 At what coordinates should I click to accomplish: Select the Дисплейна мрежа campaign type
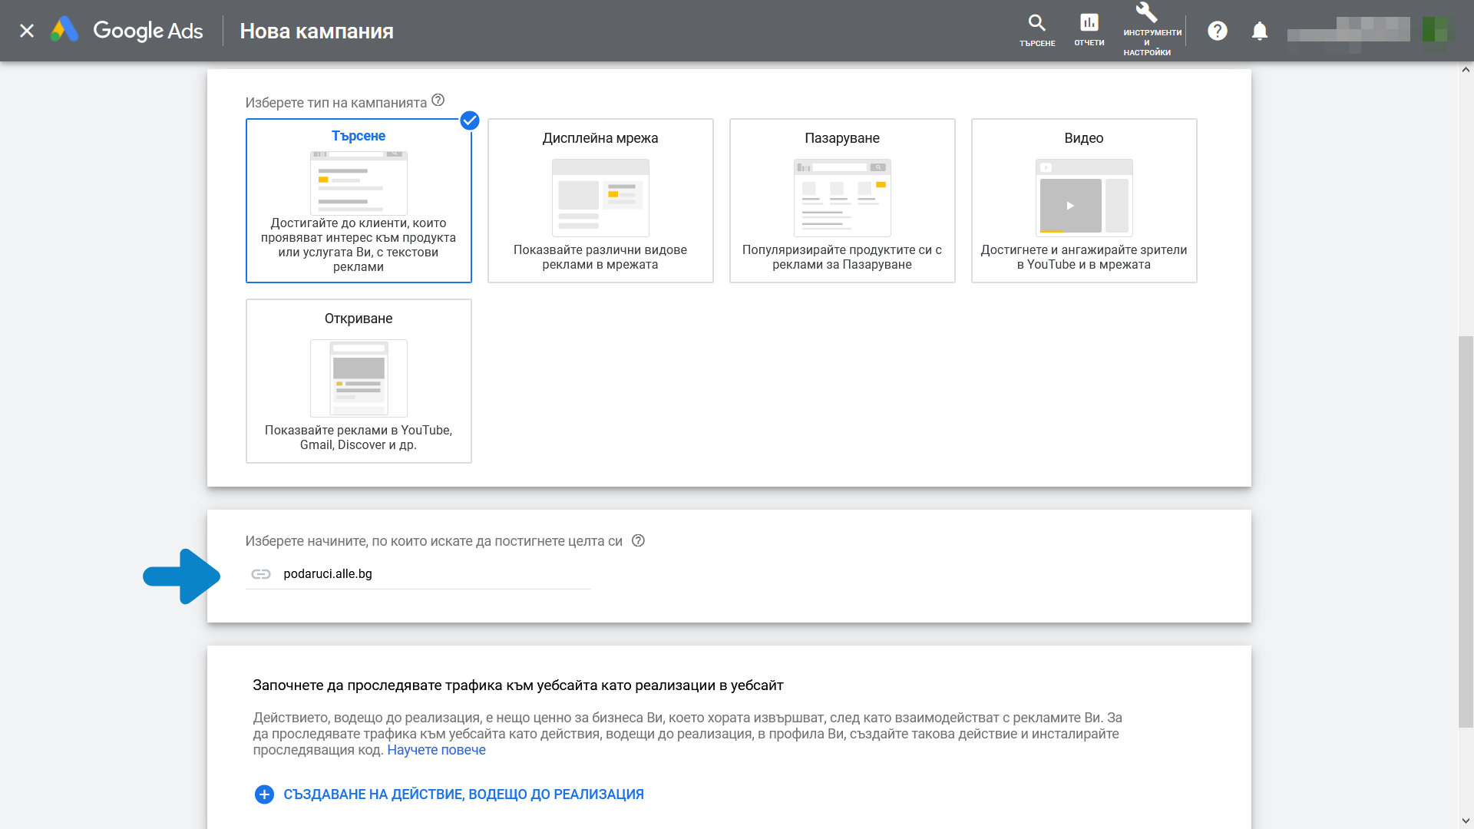point(600,200)
